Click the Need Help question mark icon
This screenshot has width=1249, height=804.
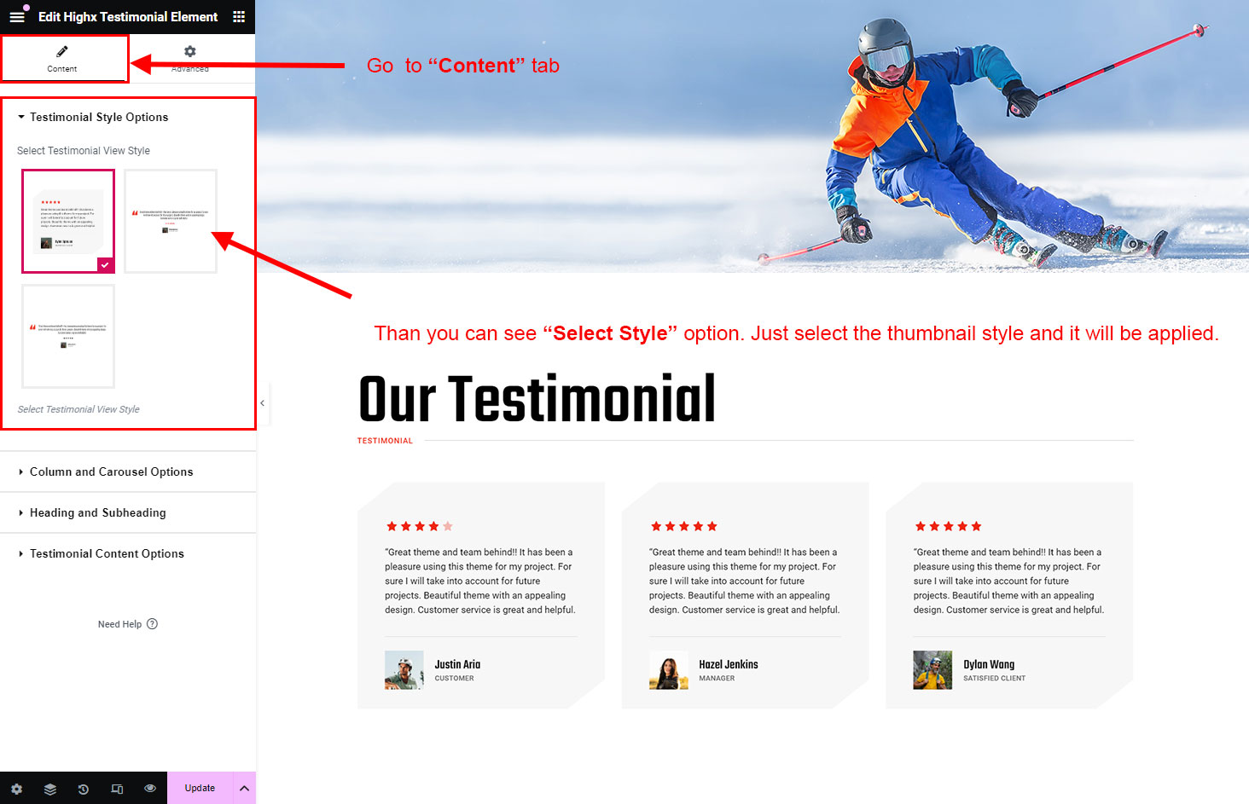(152, 624)
